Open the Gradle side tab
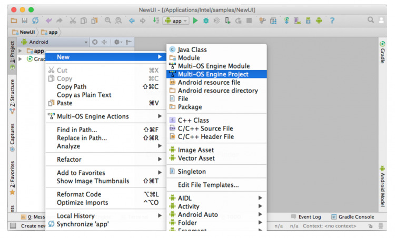Image resolution: width=395 pixels, height=238 pixels. tap(382, 52)
